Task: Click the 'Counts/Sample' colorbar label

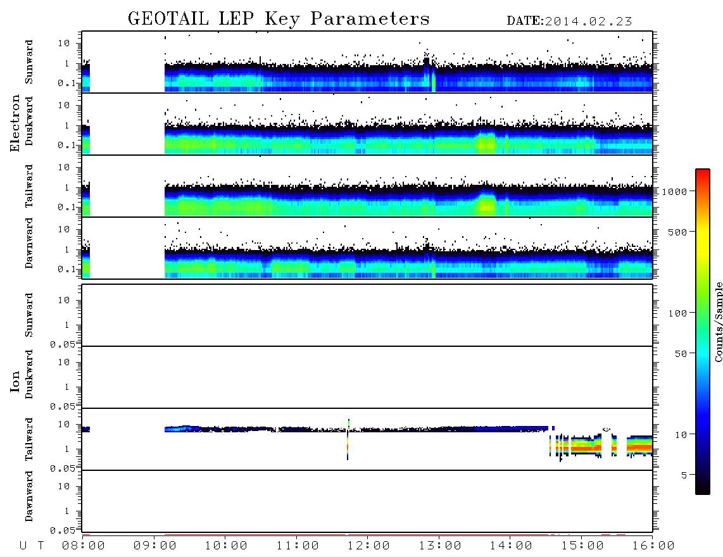Action: click(x=718, y=322)
